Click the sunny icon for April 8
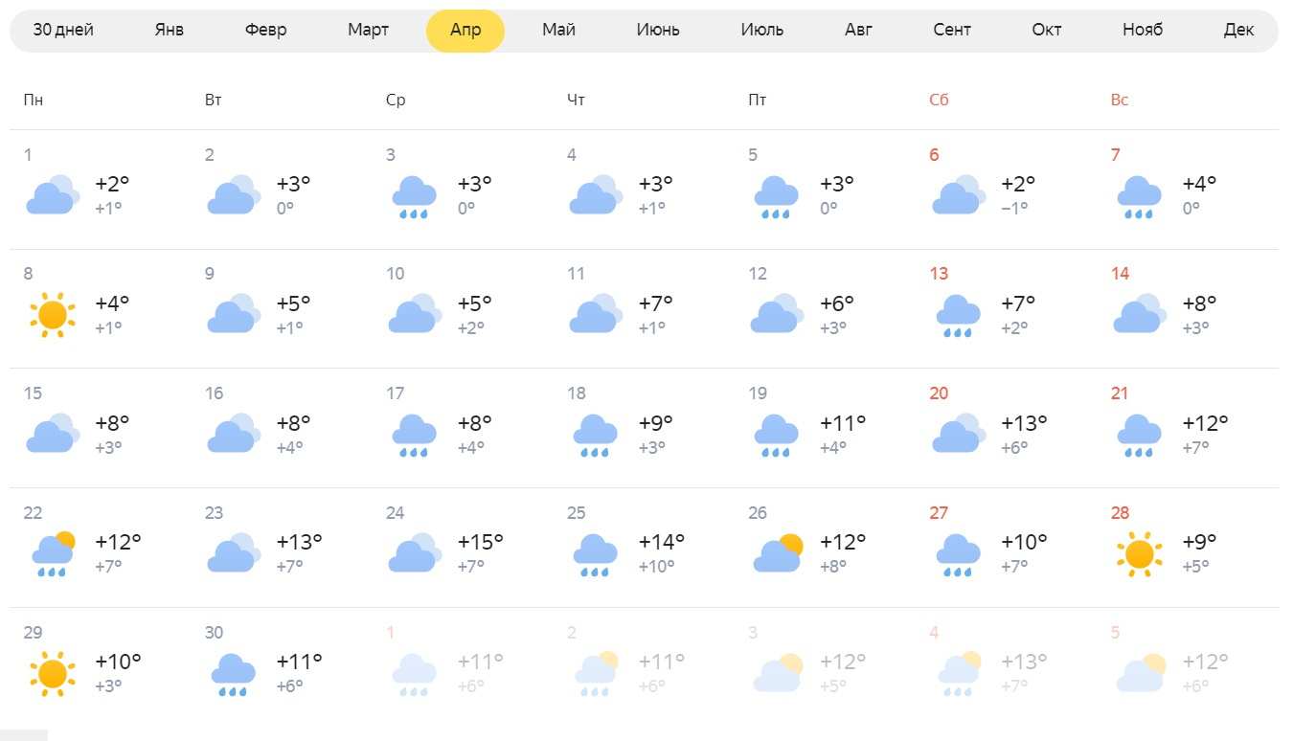This screenshot has width=1293, height=741. pyautogui.click(x=52, y=315)
